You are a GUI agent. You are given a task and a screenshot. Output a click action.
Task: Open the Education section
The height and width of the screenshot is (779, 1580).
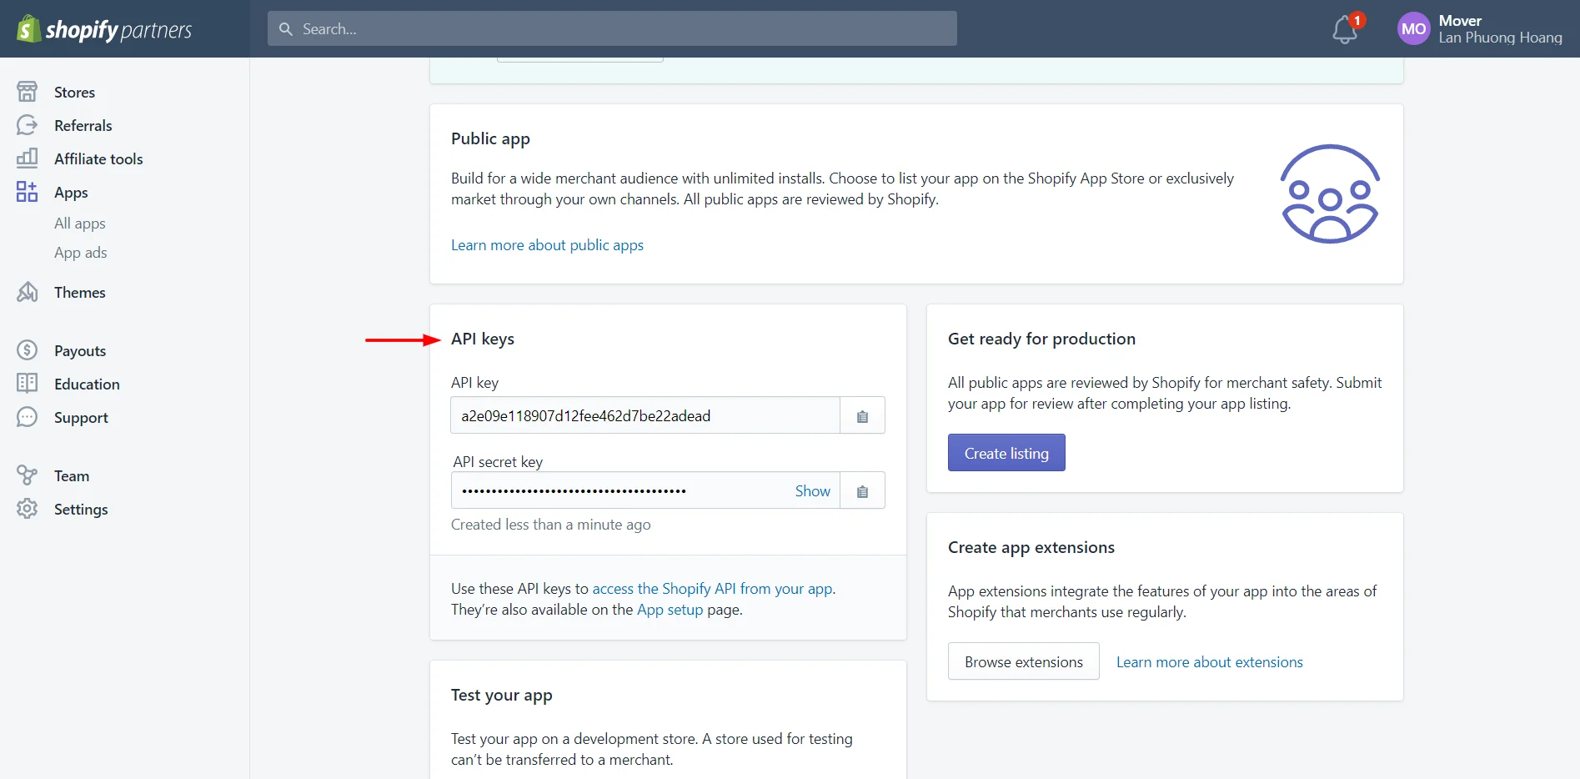(87, 384)
